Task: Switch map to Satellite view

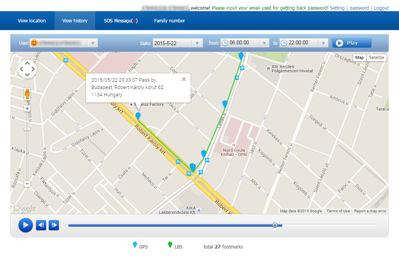Action: coord(376,57)
